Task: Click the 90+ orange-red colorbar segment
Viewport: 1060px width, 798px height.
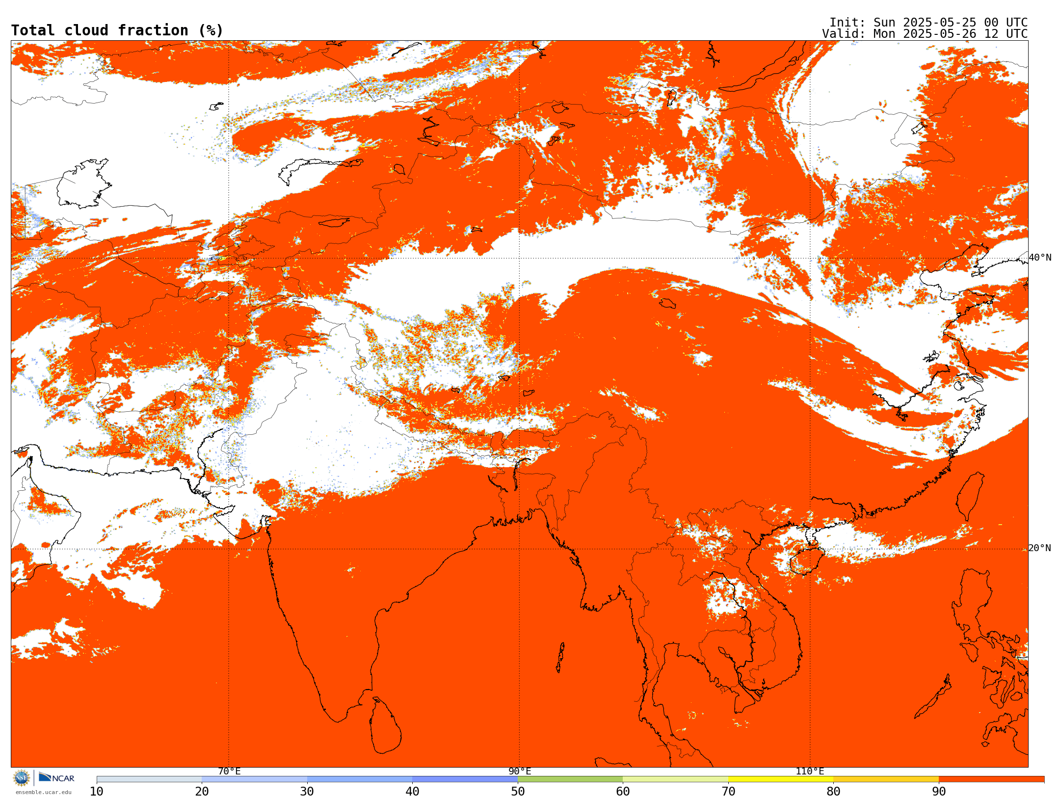Action: [991, 779]
